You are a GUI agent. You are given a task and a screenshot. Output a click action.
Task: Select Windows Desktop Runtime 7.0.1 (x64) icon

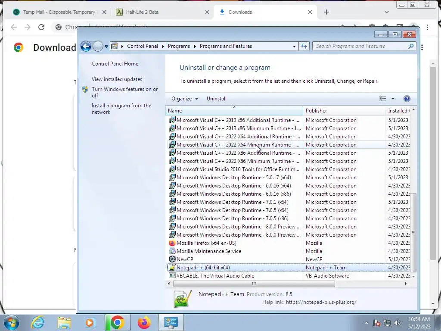pos(172,202)
